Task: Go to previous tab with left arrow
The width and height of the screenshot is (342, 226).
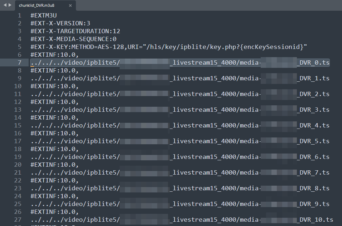Action: (x=5, y=5)
